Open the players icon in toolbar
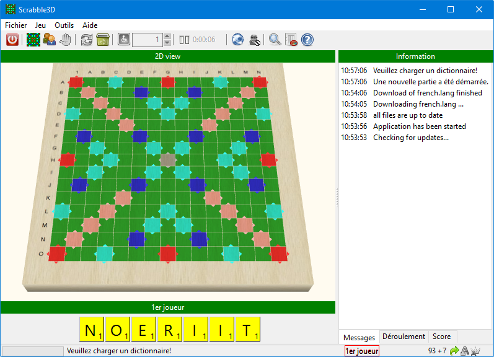Screen dimensions: 494x357 [49, 40]
